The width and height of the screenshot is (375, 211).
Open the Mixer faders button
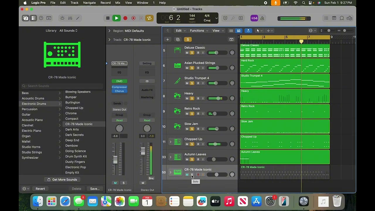[x=70, y=18]
